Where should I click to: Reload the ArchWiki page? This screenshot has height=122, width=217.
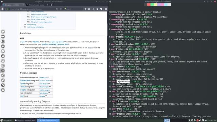point(61,9)
